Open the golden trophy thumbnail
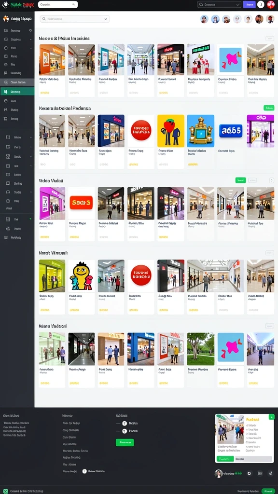This screenshot has height=494, width=278. coord(200,131)
